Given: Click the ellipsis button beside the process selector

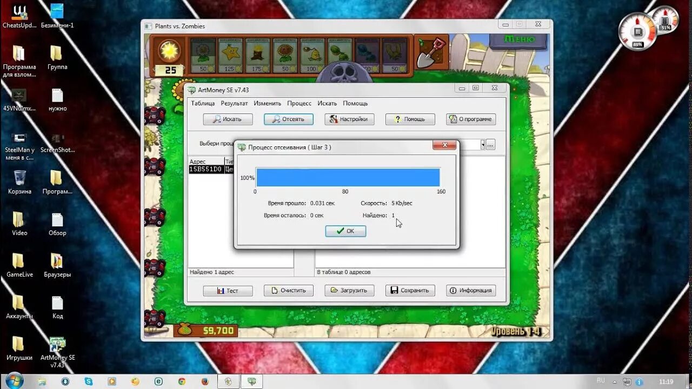Looking at the screenshot, I should pos(490,145).
